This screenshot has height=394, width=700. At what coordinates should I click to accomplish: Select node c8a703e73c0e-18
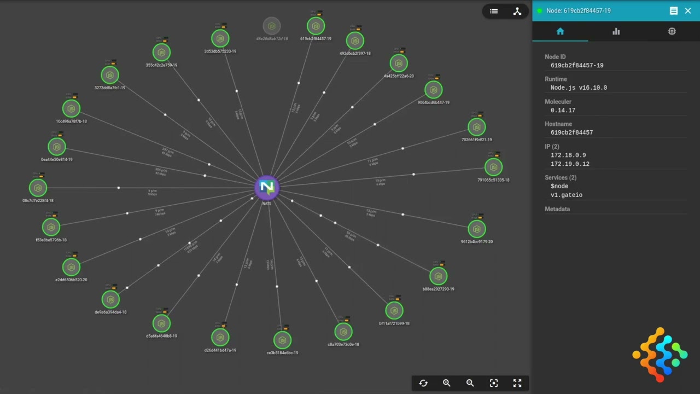343,332
